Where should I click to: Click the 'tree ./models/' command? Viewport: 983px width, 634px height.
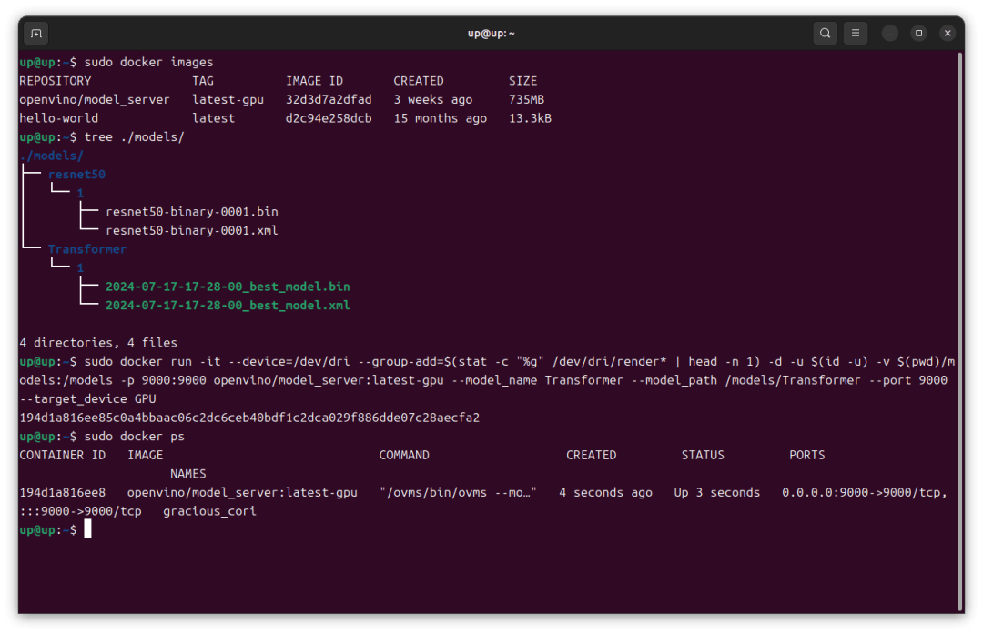pyautogui.click(x=134, y=136)
